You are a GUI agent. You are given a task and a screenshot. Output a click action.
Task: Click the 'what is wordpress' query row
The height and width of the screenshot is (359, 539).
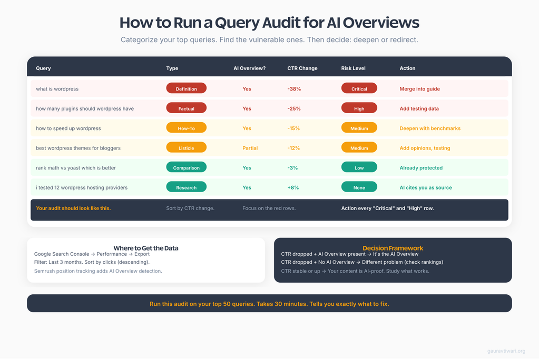point(57,89)
